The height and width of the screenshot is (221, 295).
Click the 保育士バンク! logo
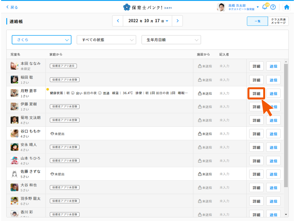[x=147, y=7]
